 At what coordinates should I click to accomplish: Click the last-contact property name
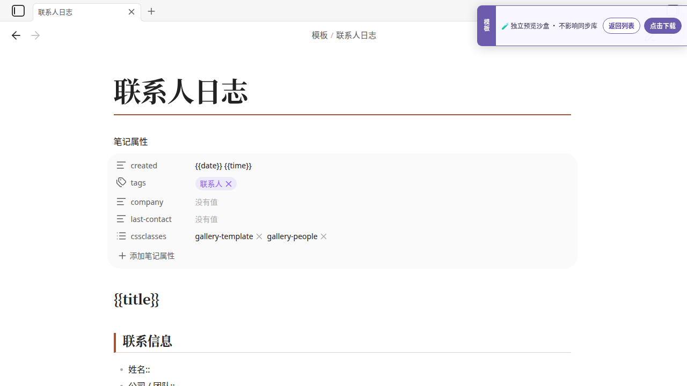point(151,219)
